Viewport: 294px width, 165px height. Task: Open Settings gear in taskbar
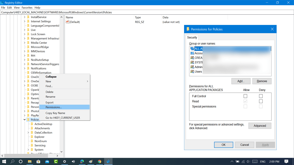point(64,161)
